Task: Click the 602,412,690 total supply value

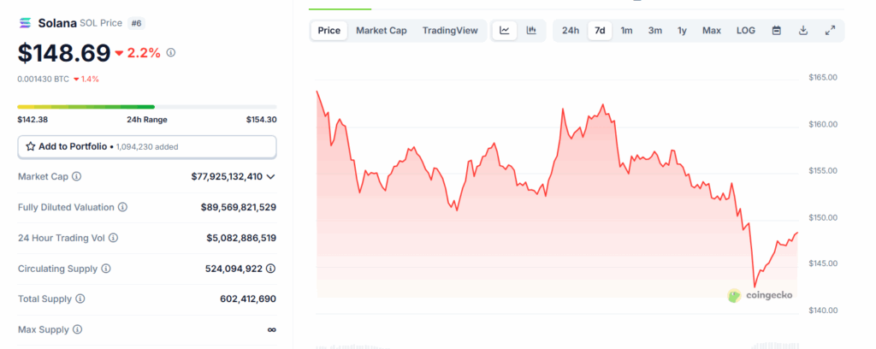Action: [x=248, y=299]
